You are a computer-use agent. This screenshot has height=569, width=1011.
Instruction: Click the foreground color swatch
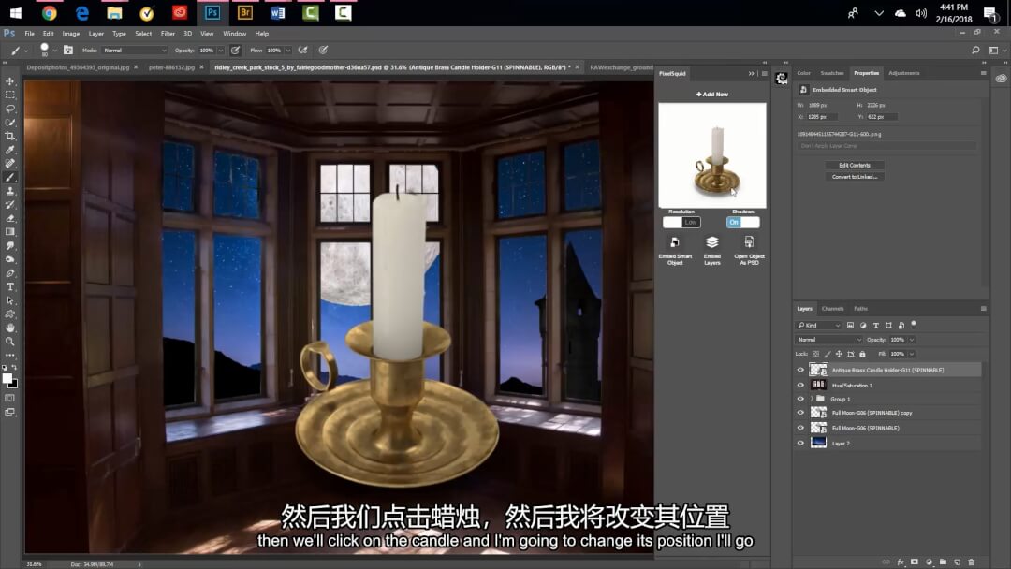pos(7,378)
